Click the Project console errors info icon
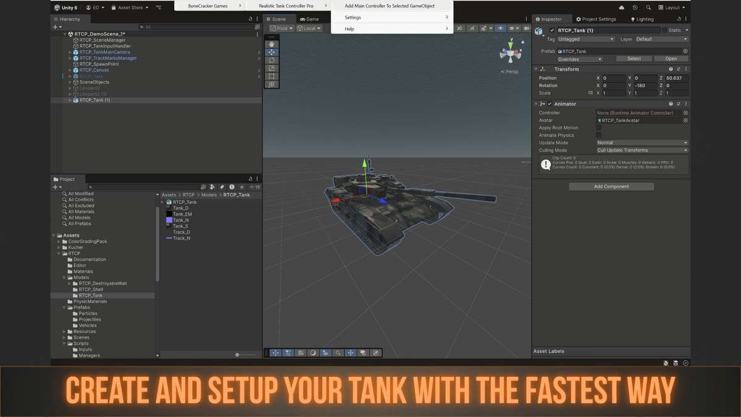741x417 pixels. (x=232, y=187)
